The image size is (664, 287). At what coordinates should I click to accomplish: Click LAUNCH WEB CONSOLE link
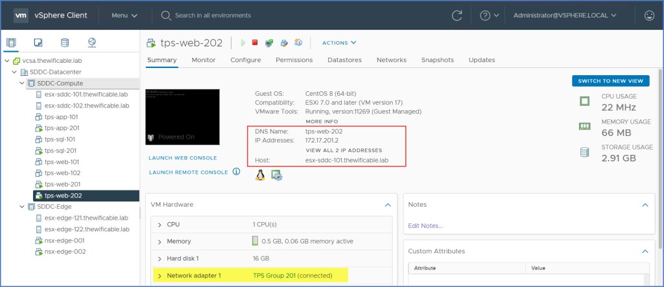182,157
